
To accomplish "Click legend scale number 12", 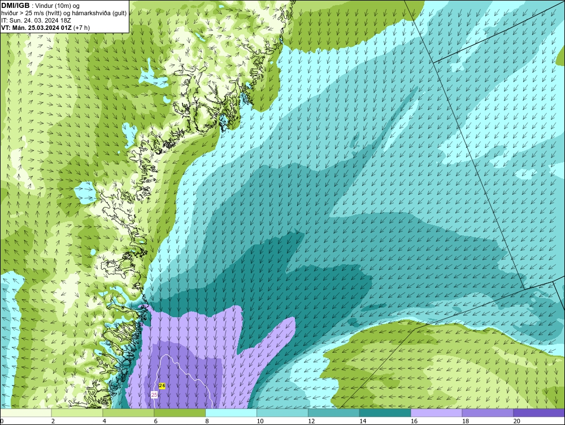I will [x=311, y=421].
